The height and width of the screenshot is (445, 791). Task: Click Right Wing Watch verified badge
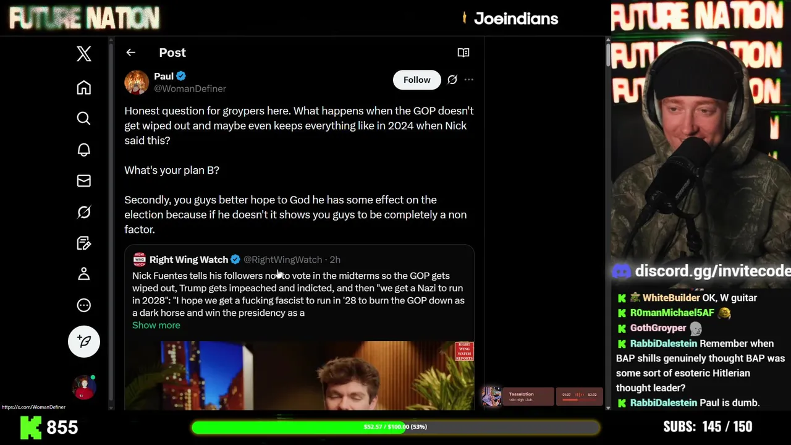(235, 260)
